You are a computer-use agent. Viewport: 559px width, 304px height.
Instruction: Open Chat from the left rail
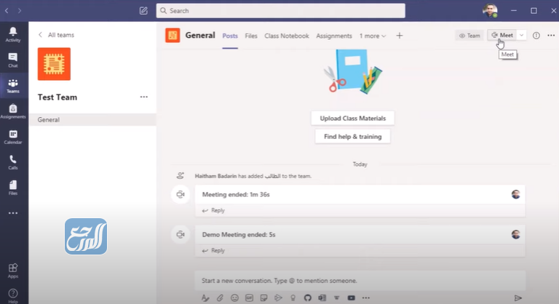[x=13, y=60]
